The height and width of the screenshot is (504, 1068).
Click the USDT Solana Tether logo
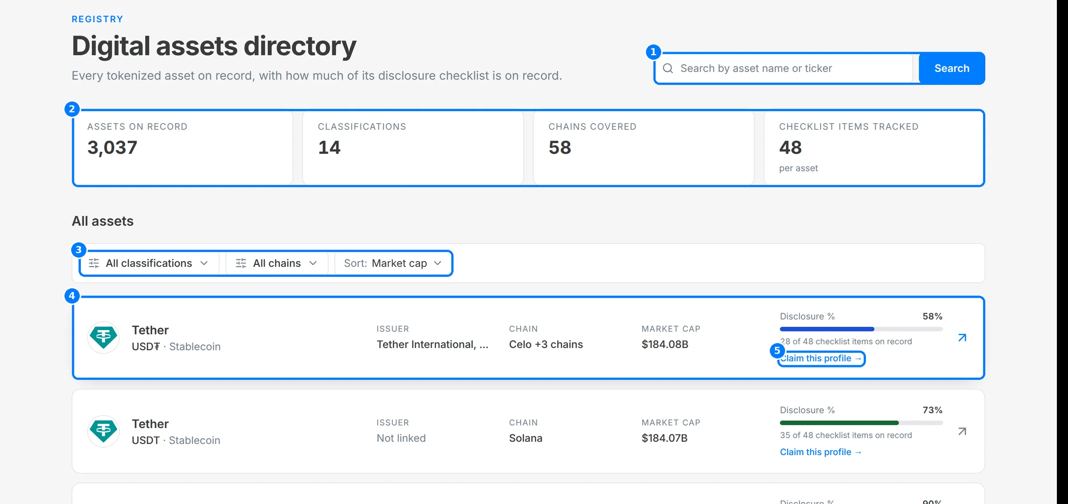104,431
